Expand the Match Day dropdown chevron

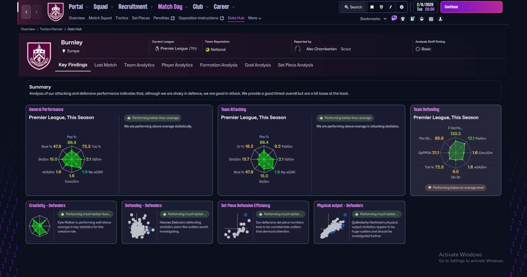point(187,7)
